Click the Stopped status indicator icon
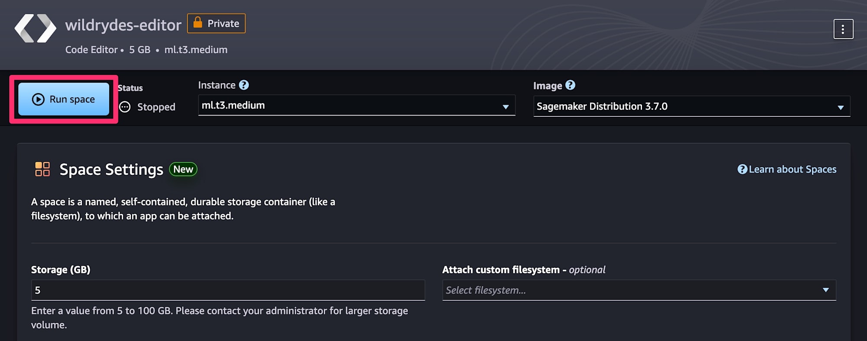867x341 pixels. click(125, 107)
